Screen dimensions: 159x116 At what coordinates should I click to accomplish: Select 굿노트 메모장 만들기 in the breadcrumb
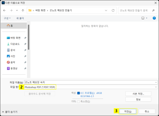pos(61,10)
